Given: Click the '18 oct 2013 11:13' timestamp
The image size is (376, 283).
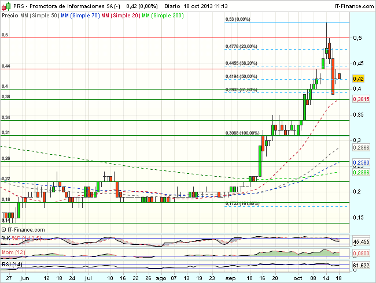Looking at the screenshot, I should tap(205, 6).
